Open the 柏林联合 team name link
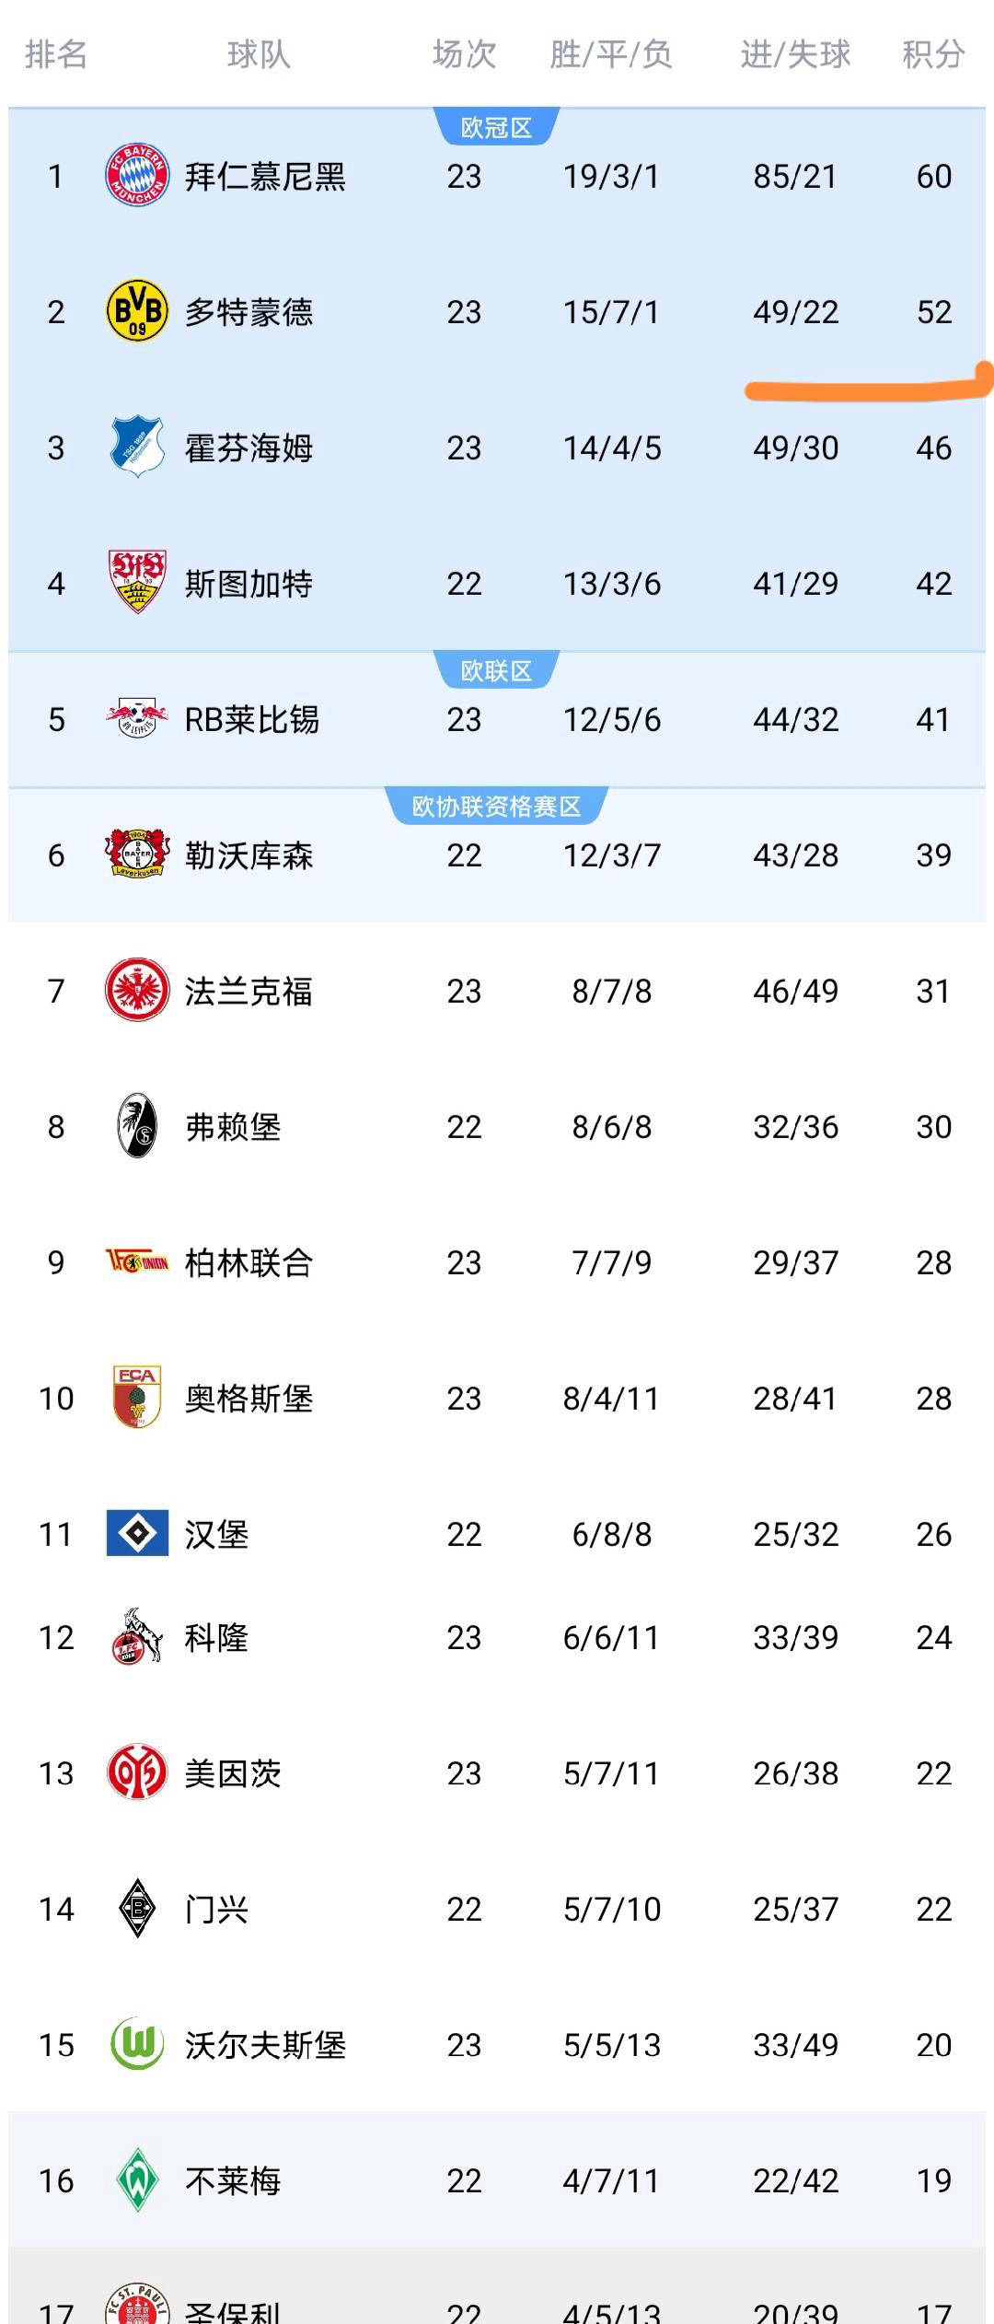The width and height of the screenshot is (994, 2324). pos(248,1262)
